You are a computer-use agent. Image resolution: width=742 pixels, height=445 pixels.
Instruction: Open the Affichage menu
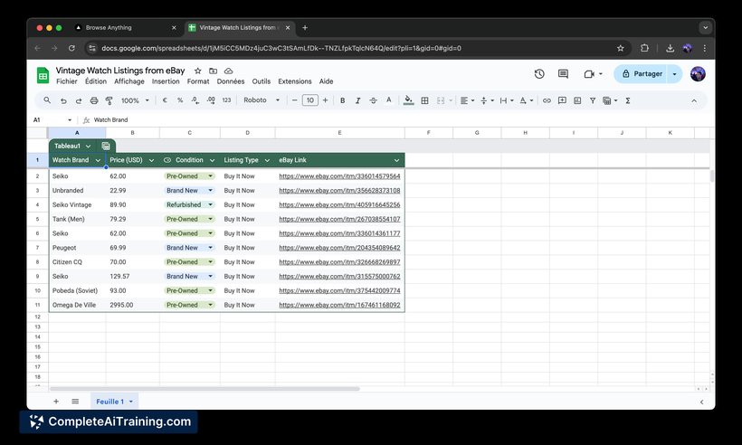click(x=129, y=81)
